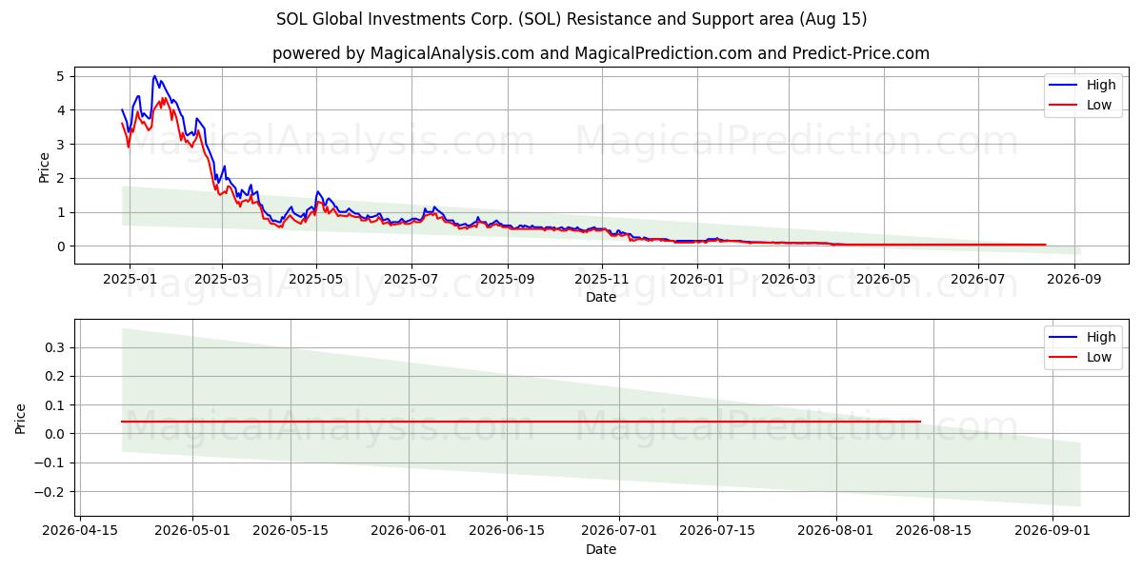Click the flat red Low line in bottom chart
The image size is (1143, 571).
pos(521,422)
